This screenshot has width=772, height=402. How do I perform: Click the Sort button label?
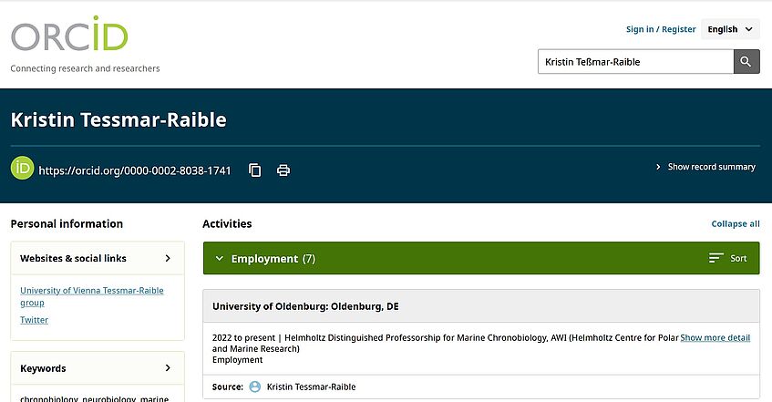[x=738, y=259]
